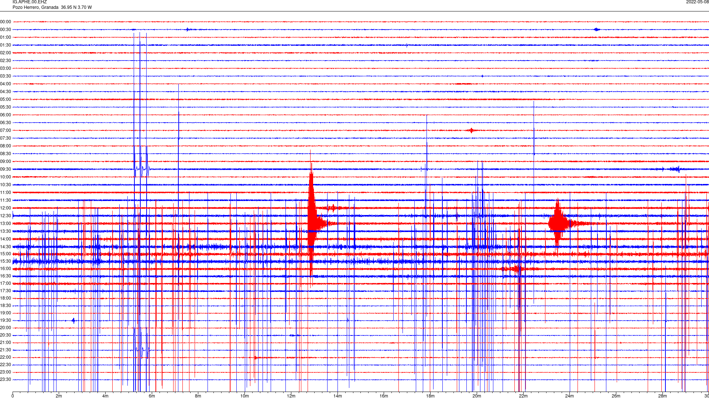
Task: Select the 15:00 trace time label
Action: [x=6, y=254]
